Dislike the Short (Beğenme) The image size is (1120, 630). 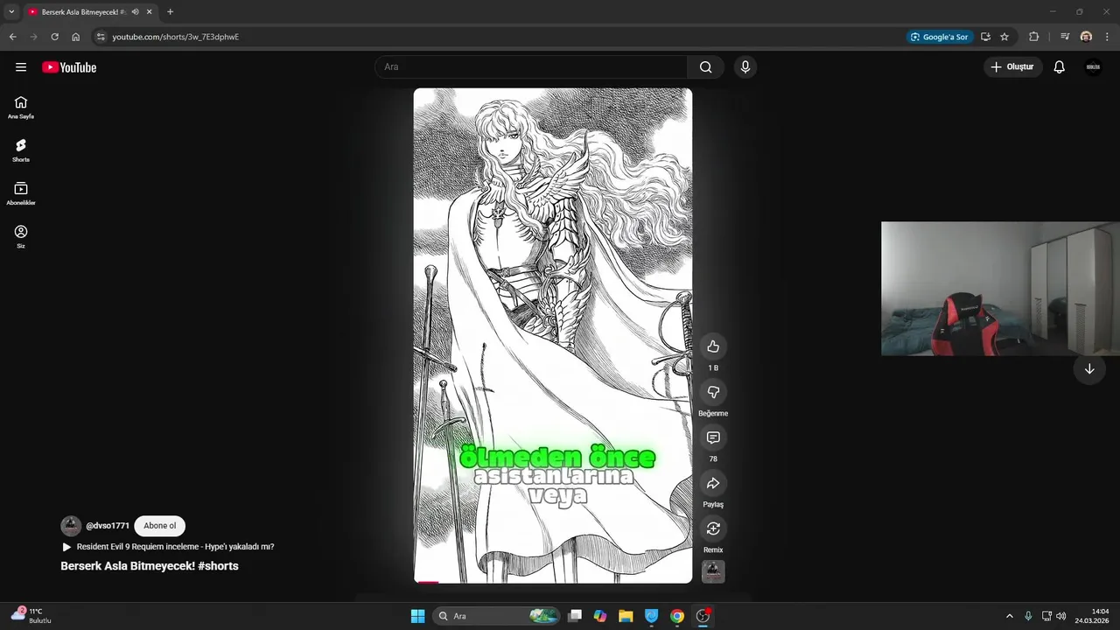(x=713, y=392)
